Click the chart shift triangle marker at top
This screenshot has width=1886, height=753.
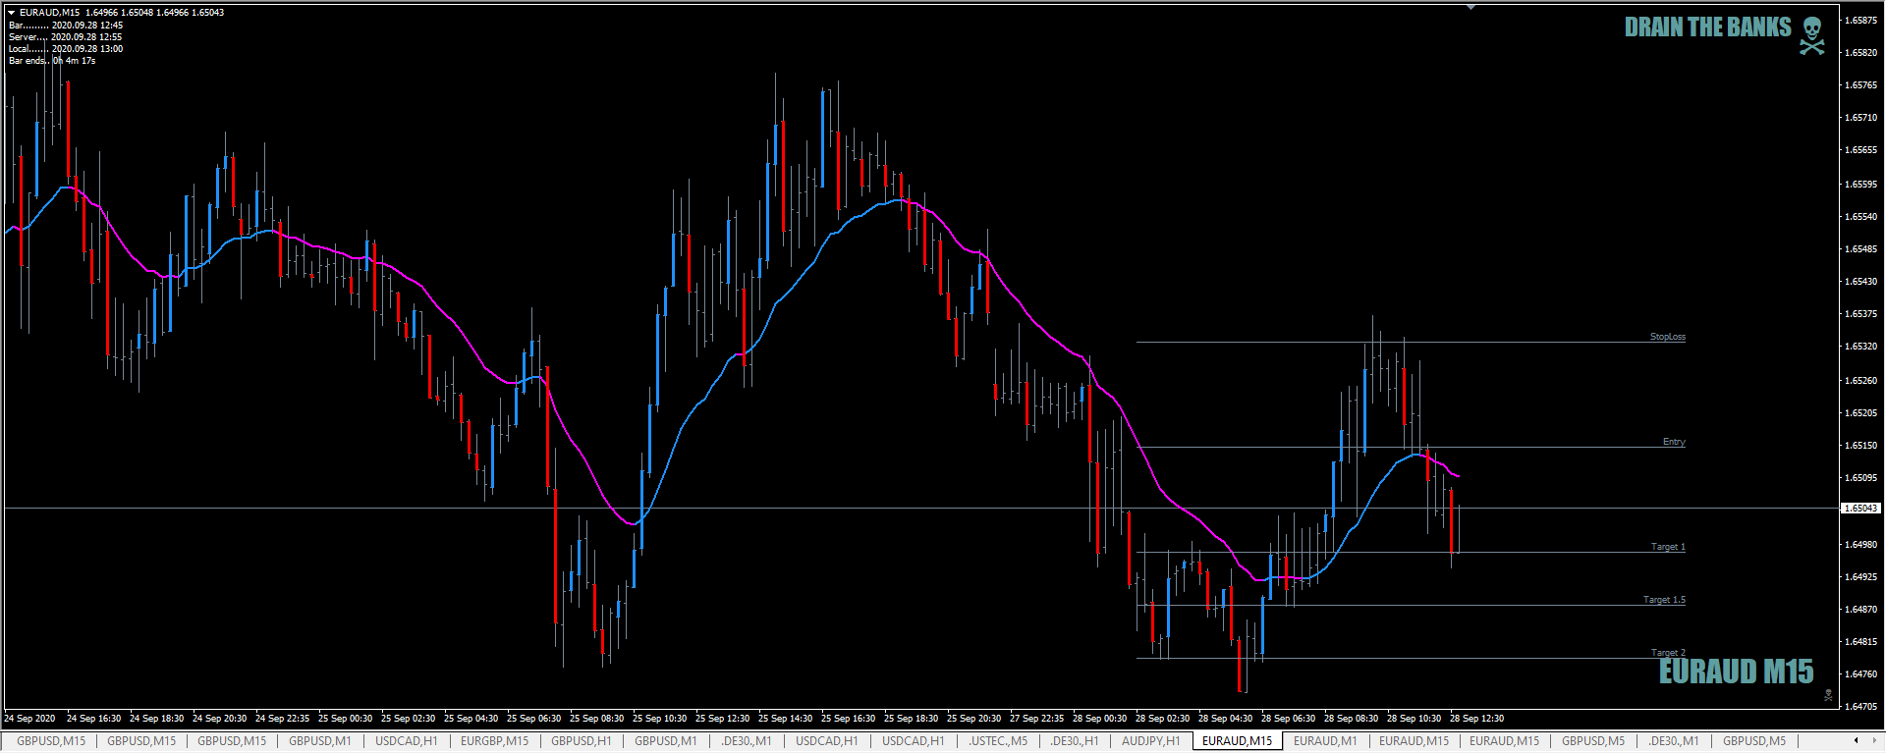point(1470,7)
